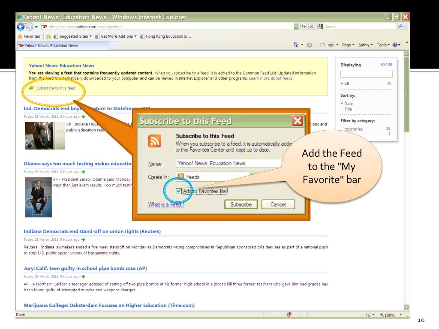Open What is a Feed? help link
Image resolution: width=439 pixels, height=329 pixels.
tap(166, 204)
